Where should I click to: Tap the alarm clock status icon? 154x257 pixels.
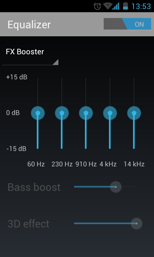click(x=97, y=6)
